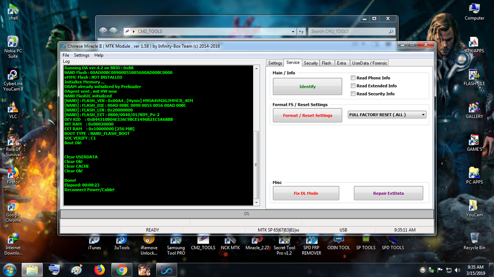Open the File menu
Viewport: 494px width, 277px height.
[66, 55]
